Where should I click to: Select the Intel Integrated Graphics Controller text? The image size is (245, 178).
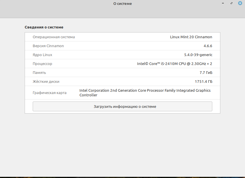145,93
